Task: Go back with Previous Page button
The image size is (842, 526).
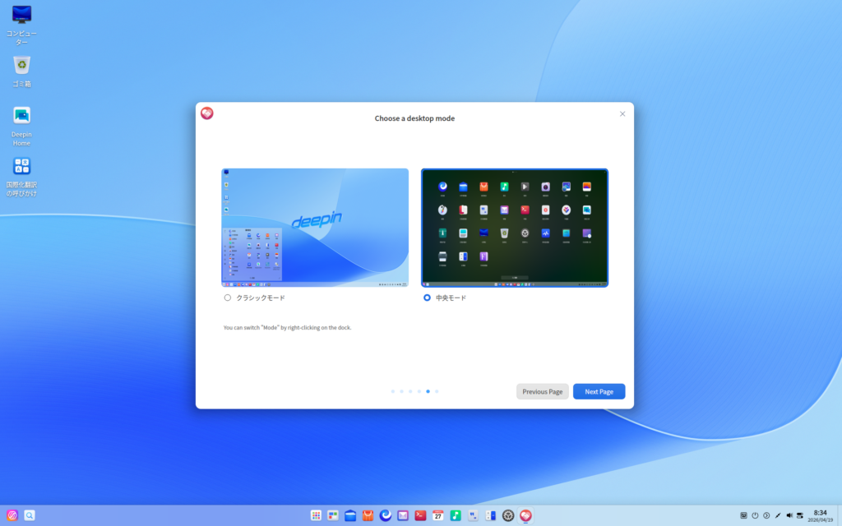Action: 542,391
